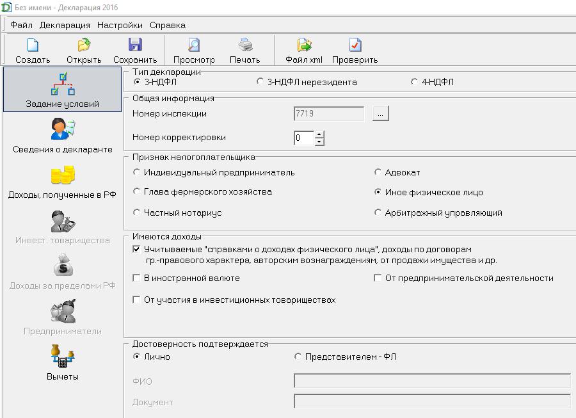Run the Проверить check icon
The width and height of the screenshot is (576, 418).
pyautogui.click(x=355, y=45)
